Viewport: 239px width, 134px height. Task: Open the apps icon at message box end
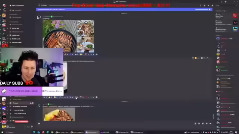(211, 124)
